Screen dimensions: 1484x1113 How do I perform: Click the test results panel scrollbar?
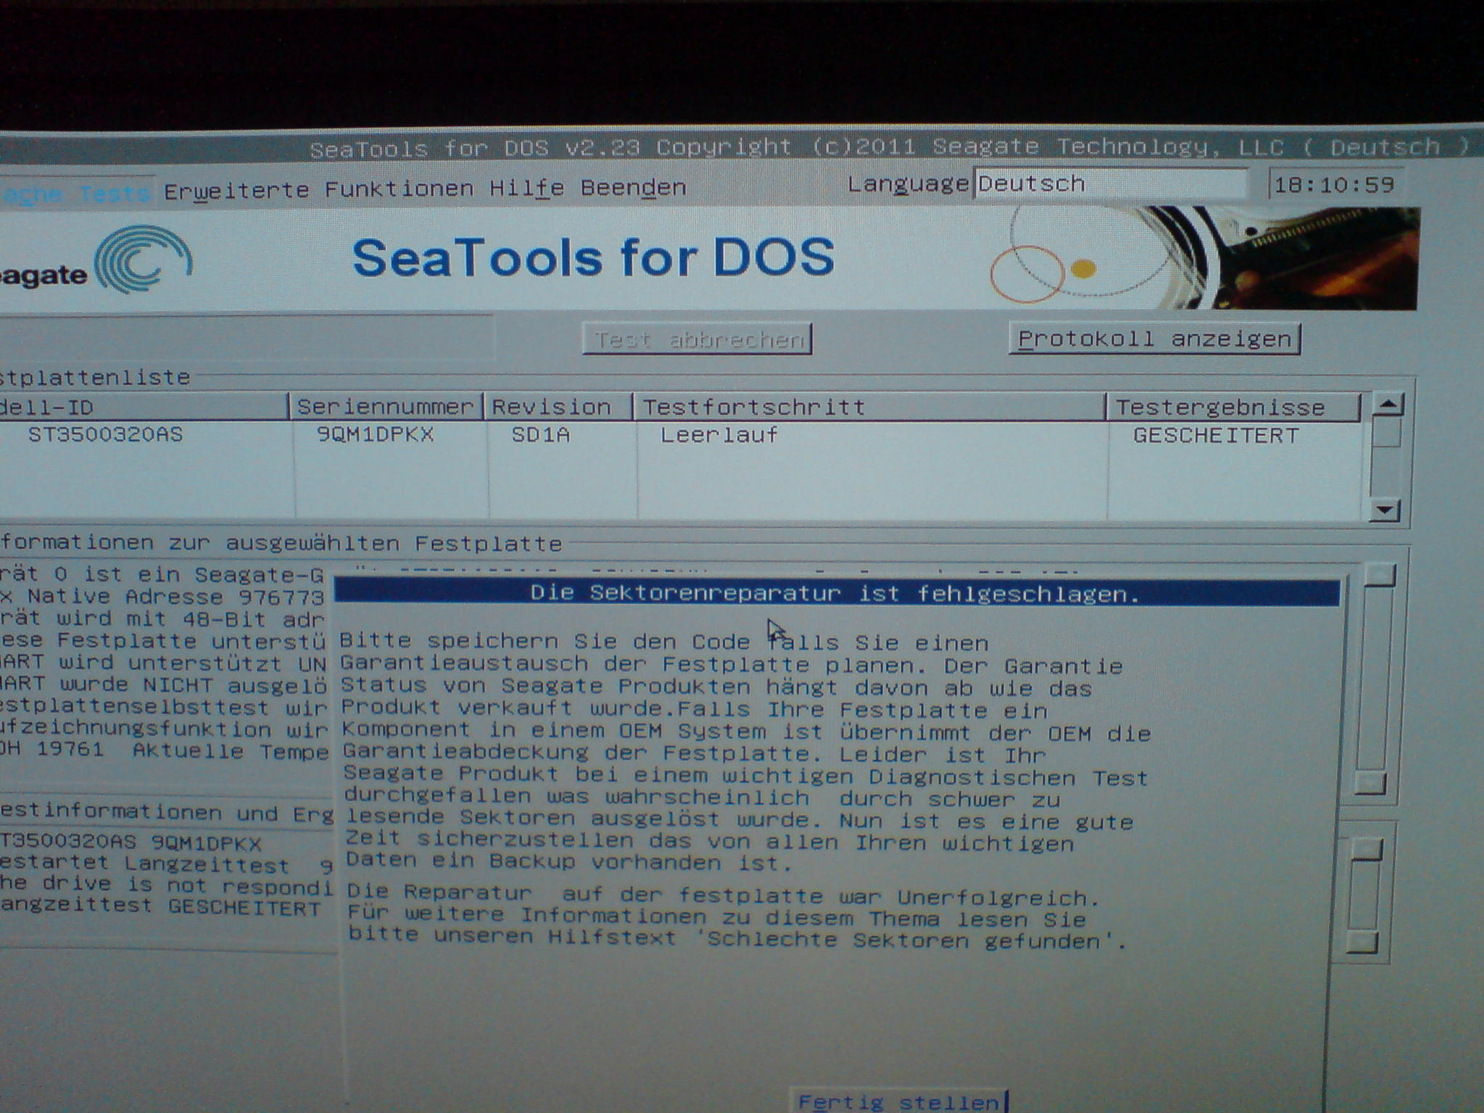pyautogui.click(x=1364, y=896)
